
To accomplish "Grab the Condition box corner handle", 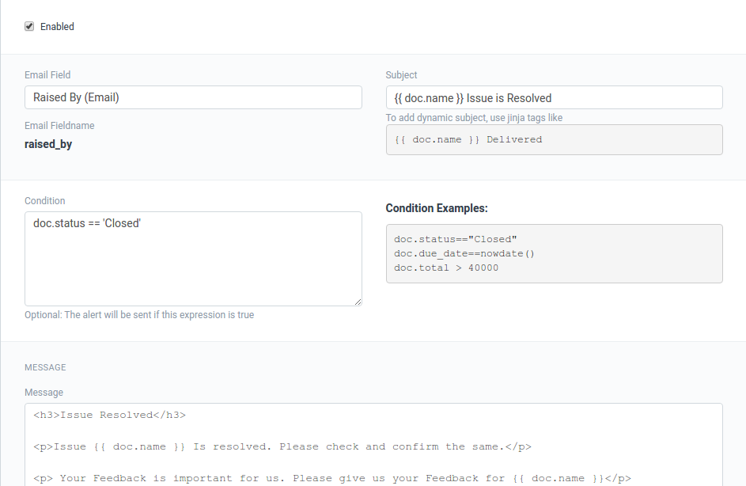I will [358, 302].
